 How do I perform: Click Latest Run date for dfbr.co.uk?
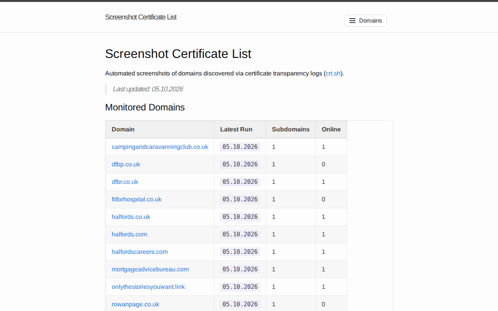point(240,182)
